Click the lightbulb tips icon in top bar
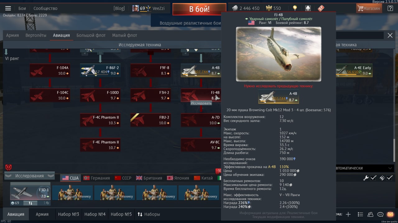Image resolution: width=398 pixels, height=223 pixels. pyautogui.click(x=295, y=8)
